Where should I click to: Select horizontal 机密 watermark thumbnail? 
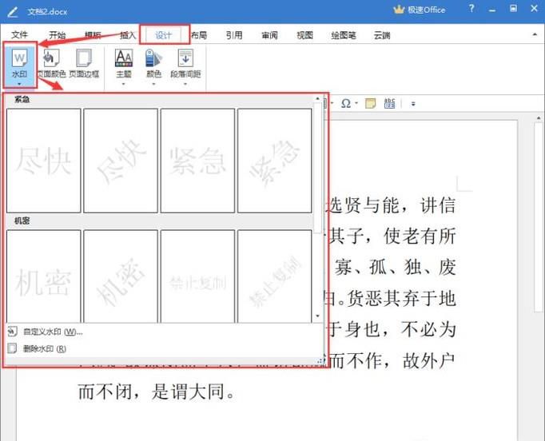tap(44, 276)
